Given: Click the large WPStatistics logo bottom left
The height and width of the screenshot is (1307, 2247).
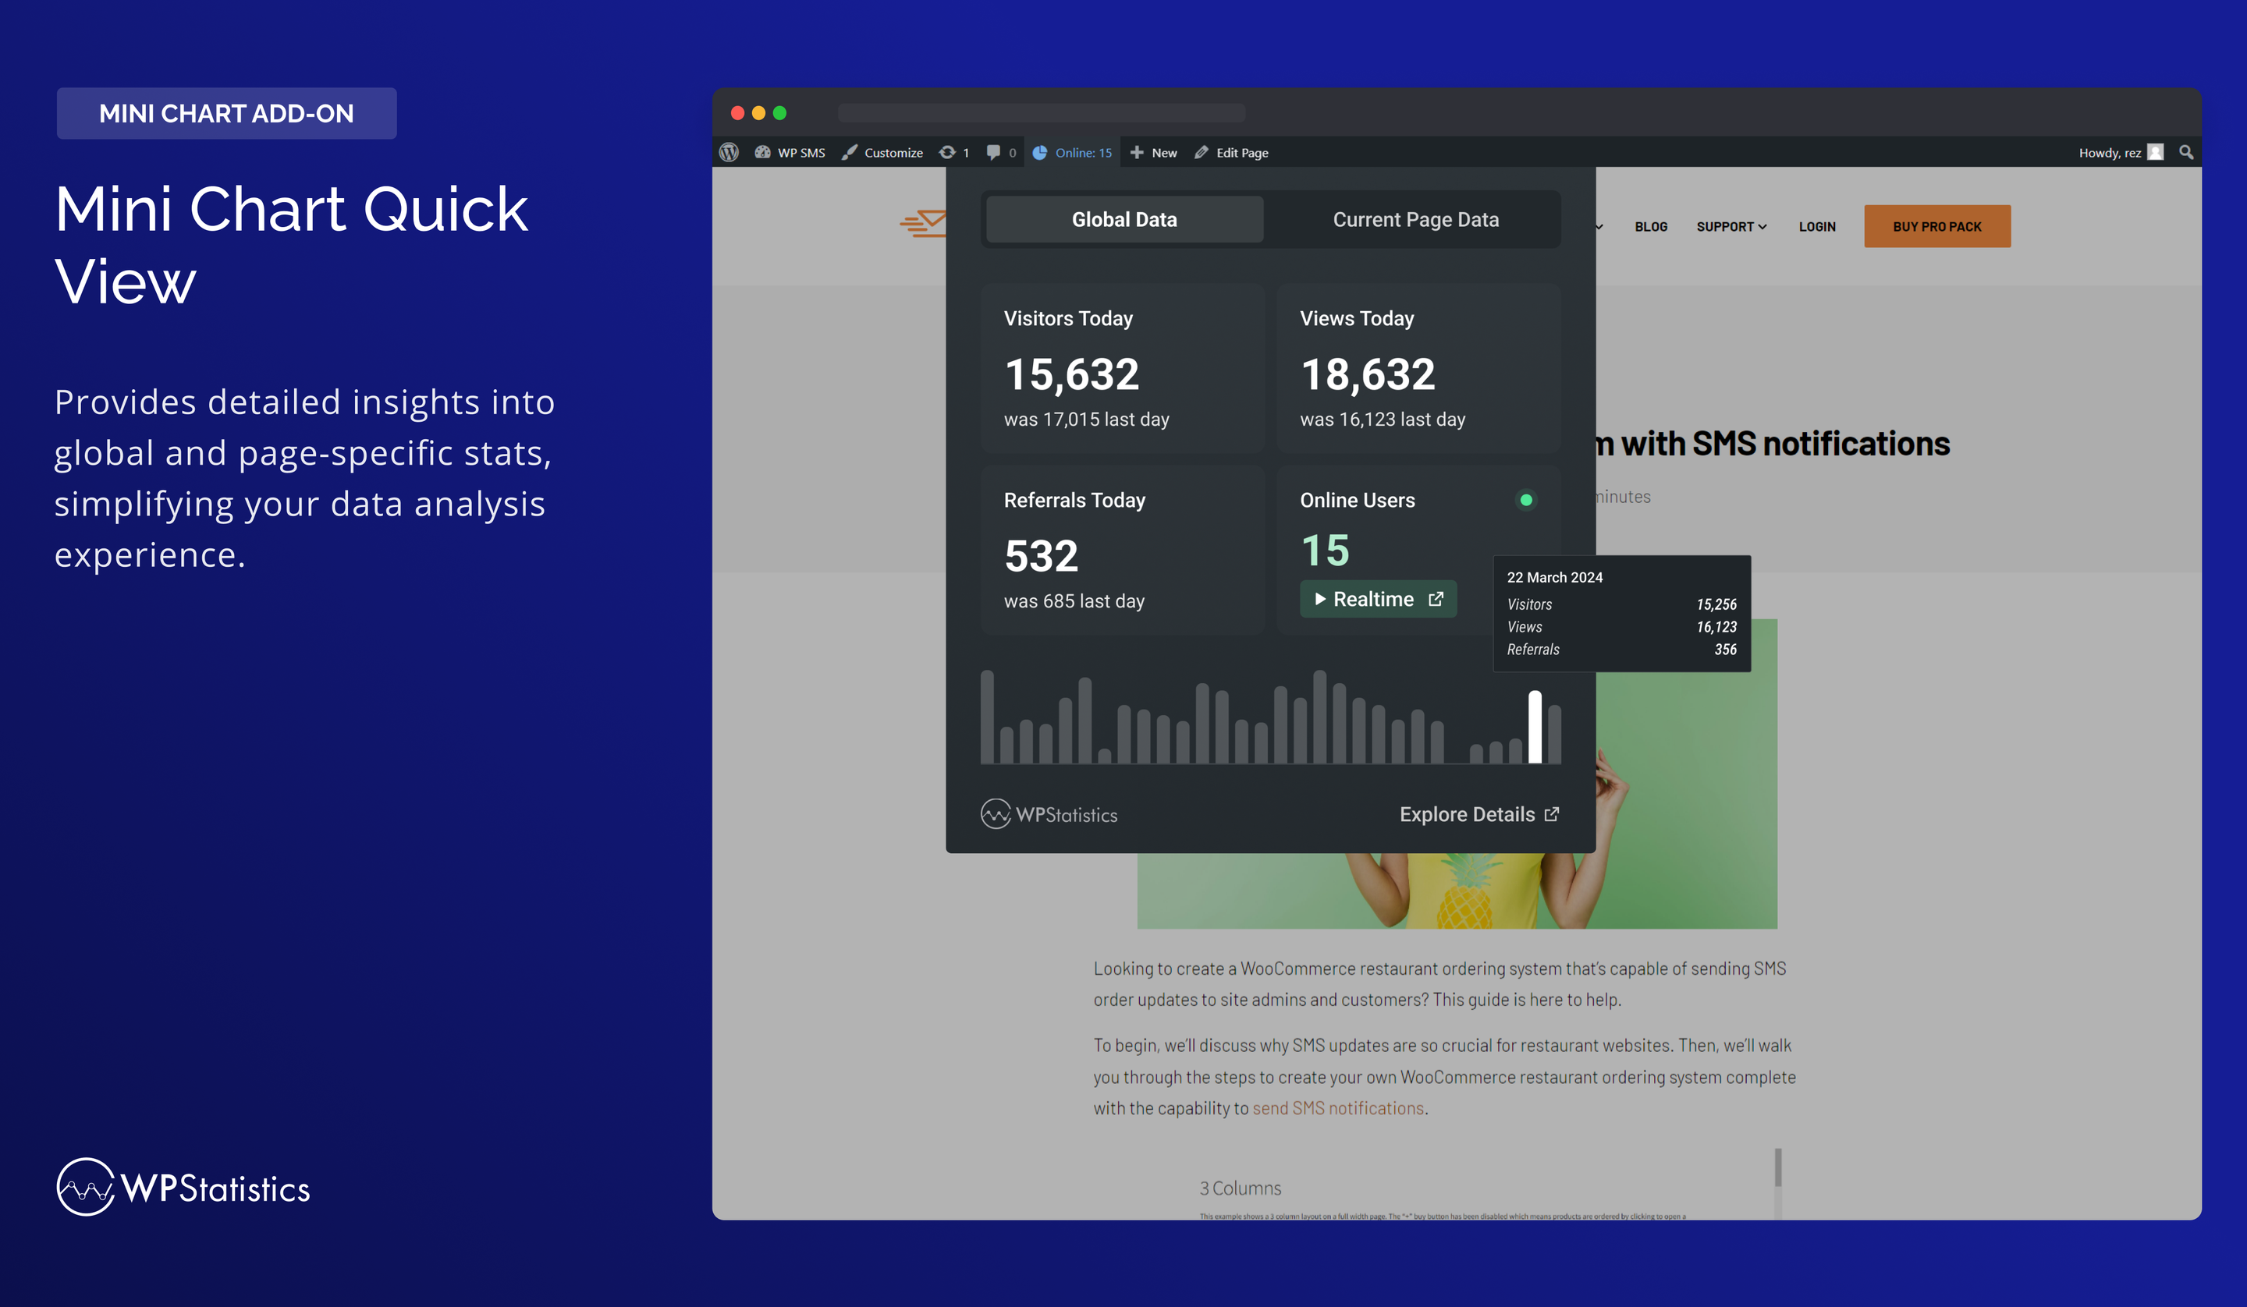Looking at the screenshot, I should click(183, 1188).
